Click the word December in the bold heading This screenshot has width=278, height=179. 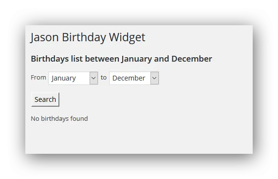[192, 59]
